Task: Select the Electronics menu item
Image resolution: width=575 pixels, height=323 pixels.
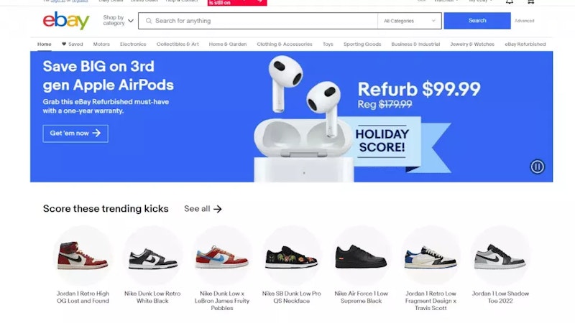Action: click(133, 44)
